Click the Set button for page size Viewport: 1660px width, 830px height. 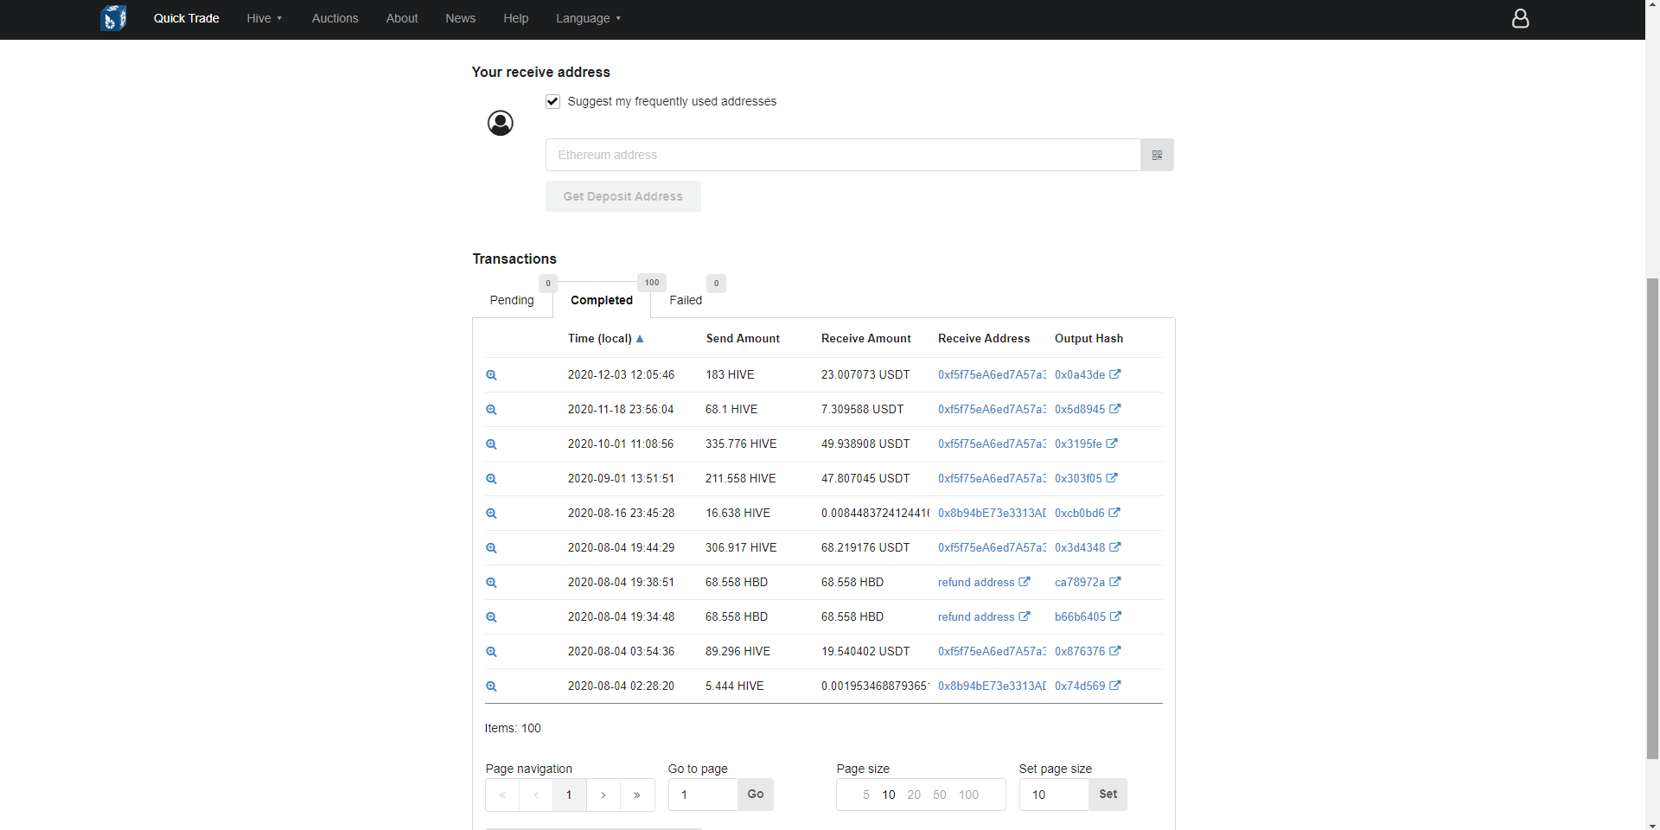tap(1108, 795)
